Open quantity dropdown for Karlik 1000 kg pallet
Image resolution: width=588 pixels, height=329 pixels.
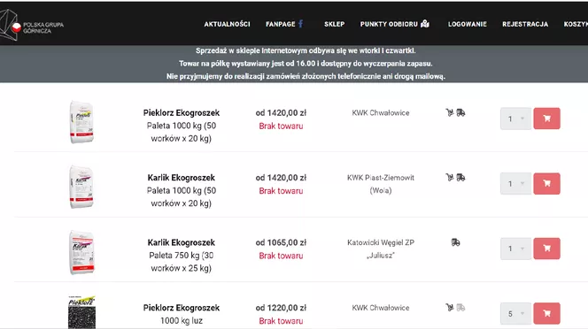coord(515,184)
